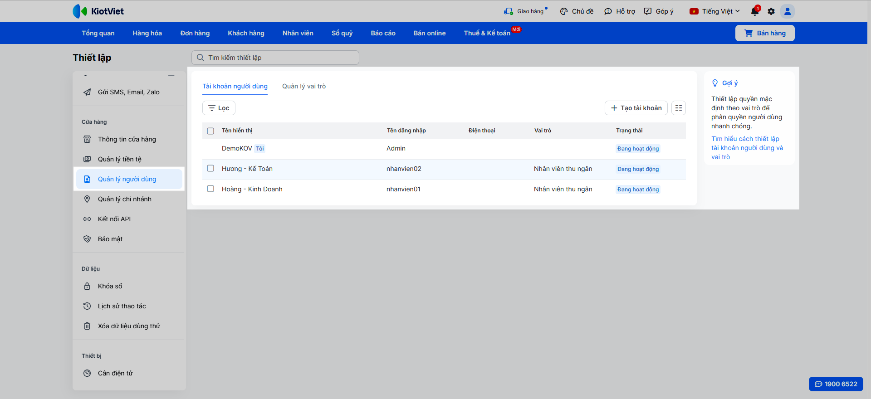Click the Gợi ý lightbulb icon
This screenshot has height=399, width=871.
click(715, 83)
